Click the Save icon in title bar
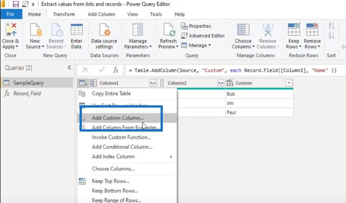This screenshot has height=203, width=346. 16,4
